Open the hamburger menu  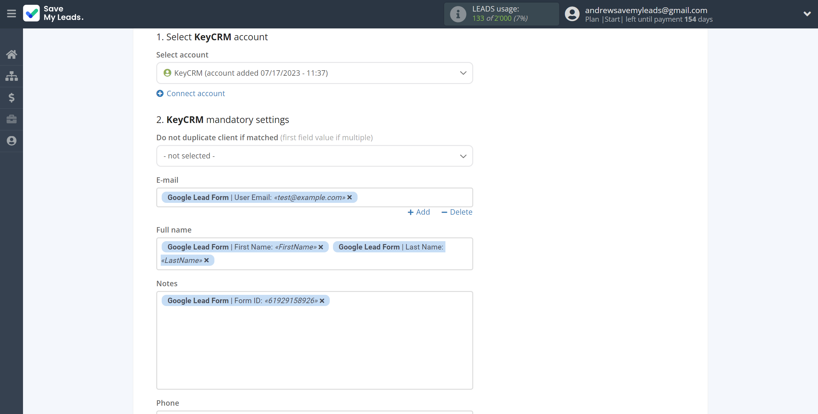(12, 14)
